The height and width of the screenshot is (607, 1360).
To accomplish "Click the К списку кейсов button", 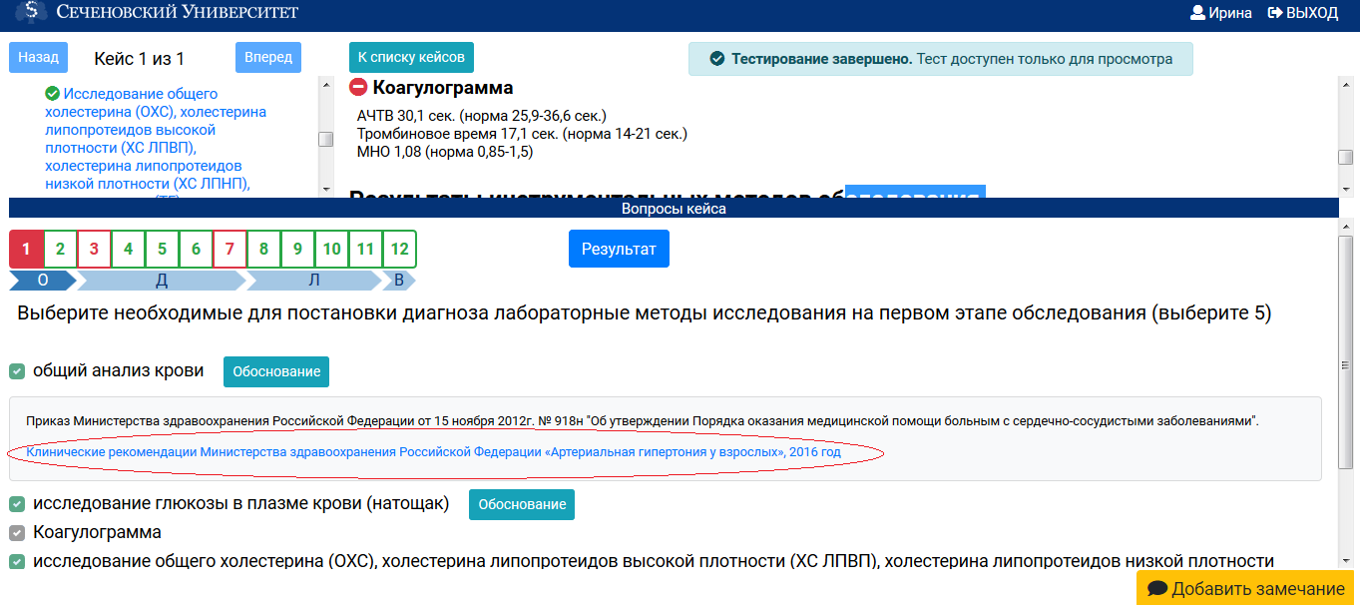I will [x=411, y=57].
